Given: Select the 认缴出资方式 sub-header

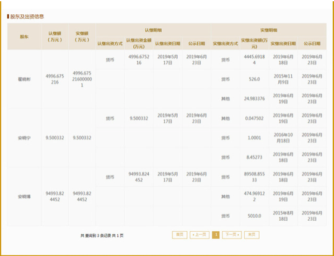Looking at the screenshot, I should coord(110,43).
